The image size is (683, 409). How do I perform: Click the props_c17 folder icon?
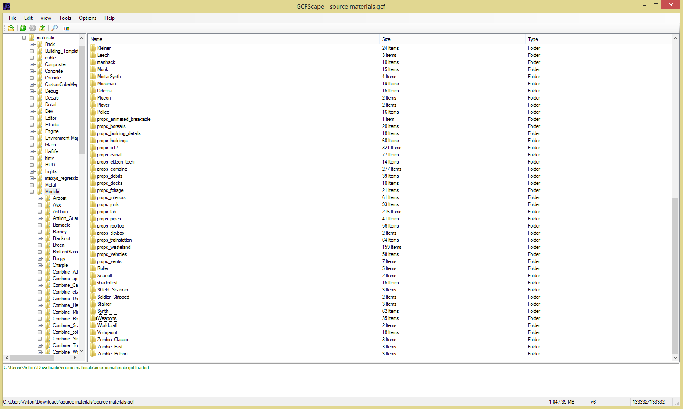[x=93, y=148]
